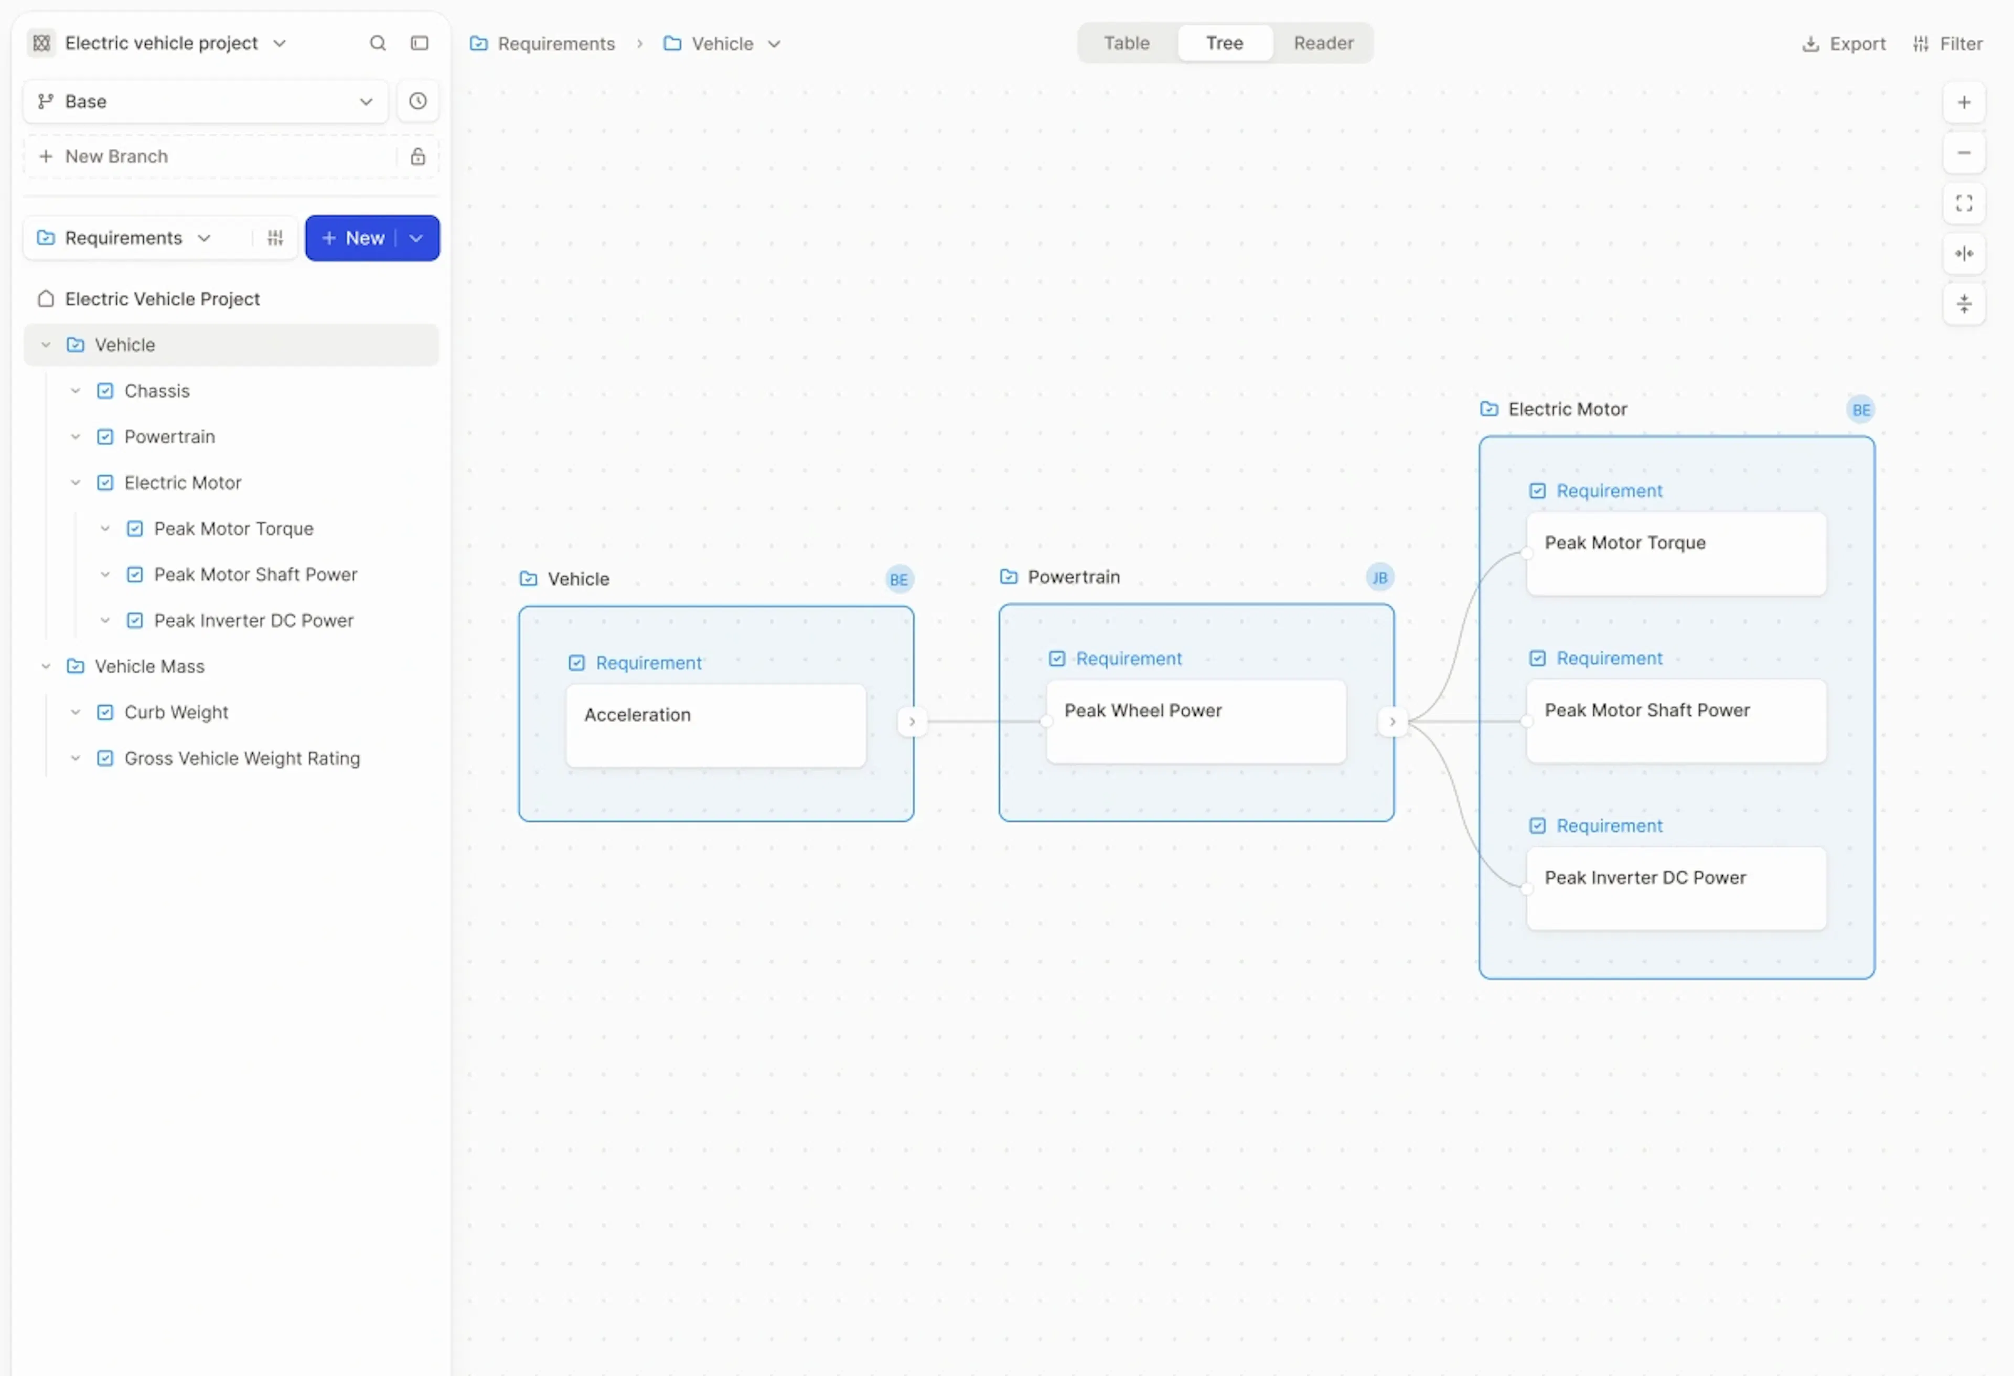Click the vertical collapse layout icon

[x=1964, y=304]
